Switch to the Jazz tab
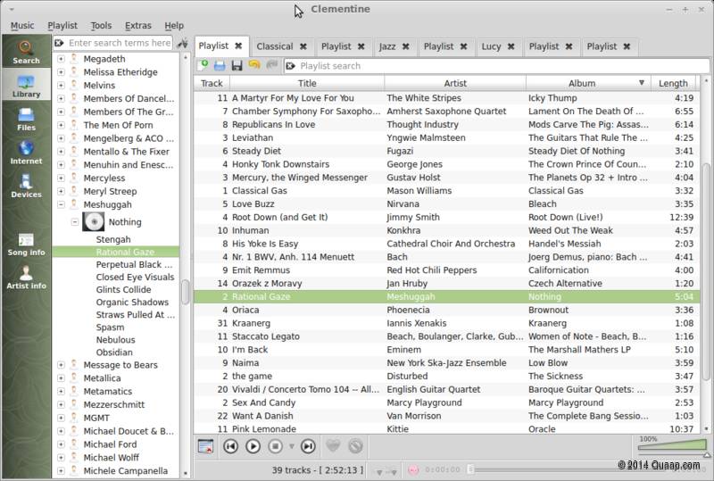 pos(387,46)
